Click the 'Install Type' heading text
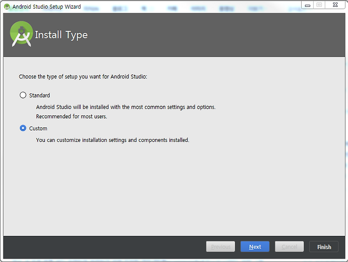348x262 pixels. click(x=61, y=35)
